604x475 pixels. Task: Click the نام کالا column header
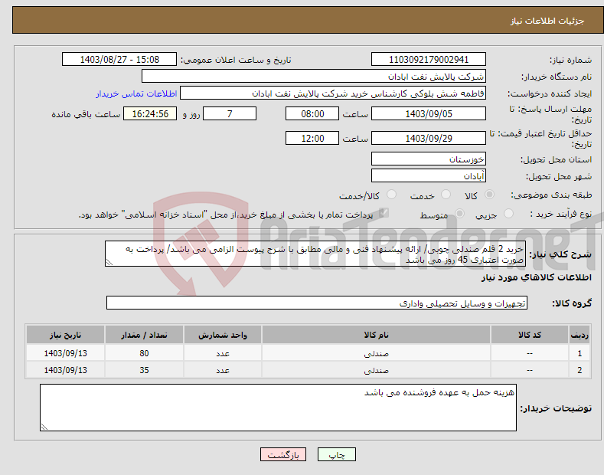point(377,335)
